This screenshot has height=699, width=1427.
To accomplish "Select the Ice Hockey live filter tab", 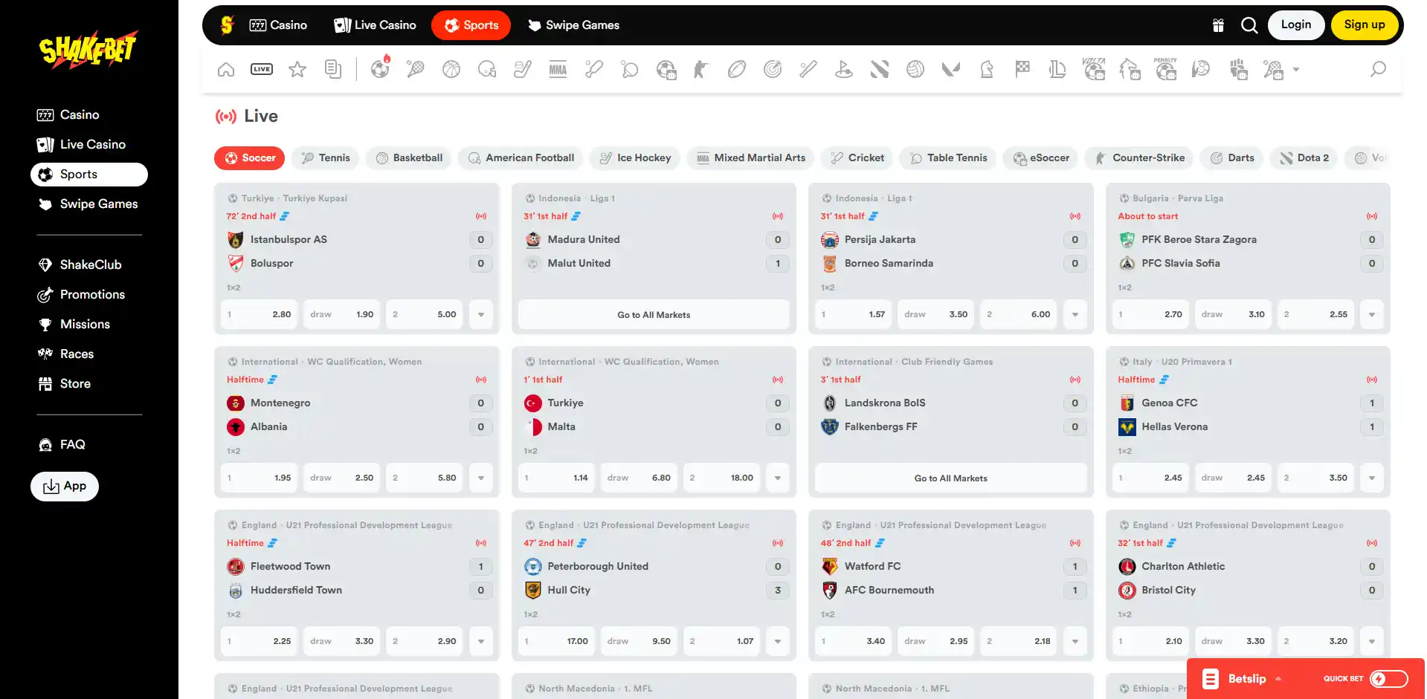I will pos(635,157).
